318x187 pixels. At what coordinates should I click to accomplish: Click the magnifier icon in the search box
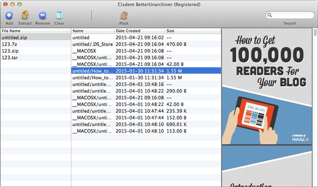coord(269,15)
